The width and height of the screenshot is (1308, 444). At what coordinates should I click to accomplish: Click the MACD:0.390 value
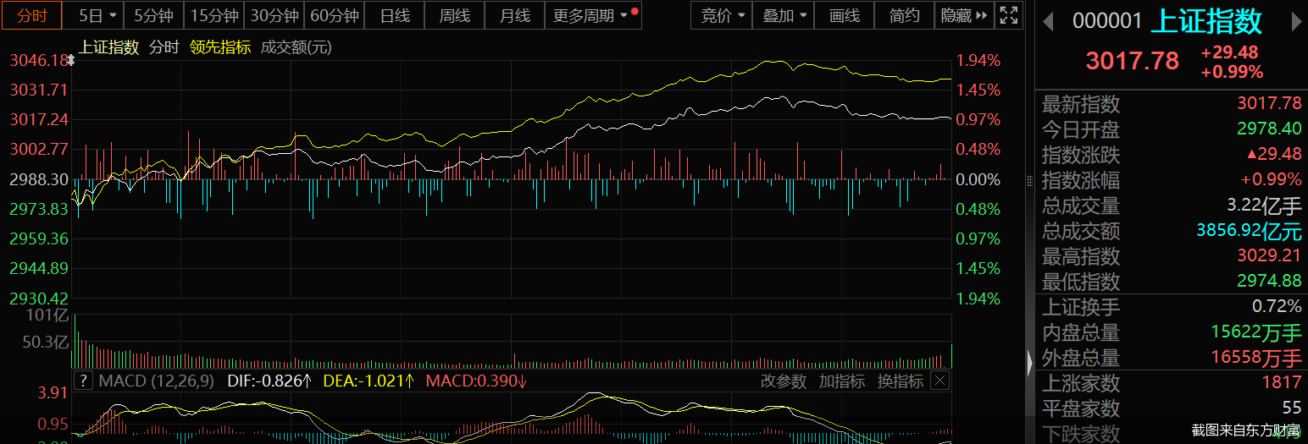pos(476,381)
